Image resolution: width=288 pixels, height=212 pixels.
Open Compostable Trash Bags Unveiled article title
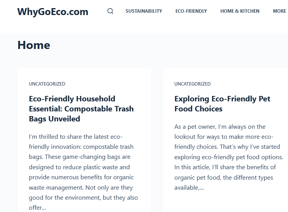pos(81,109)
